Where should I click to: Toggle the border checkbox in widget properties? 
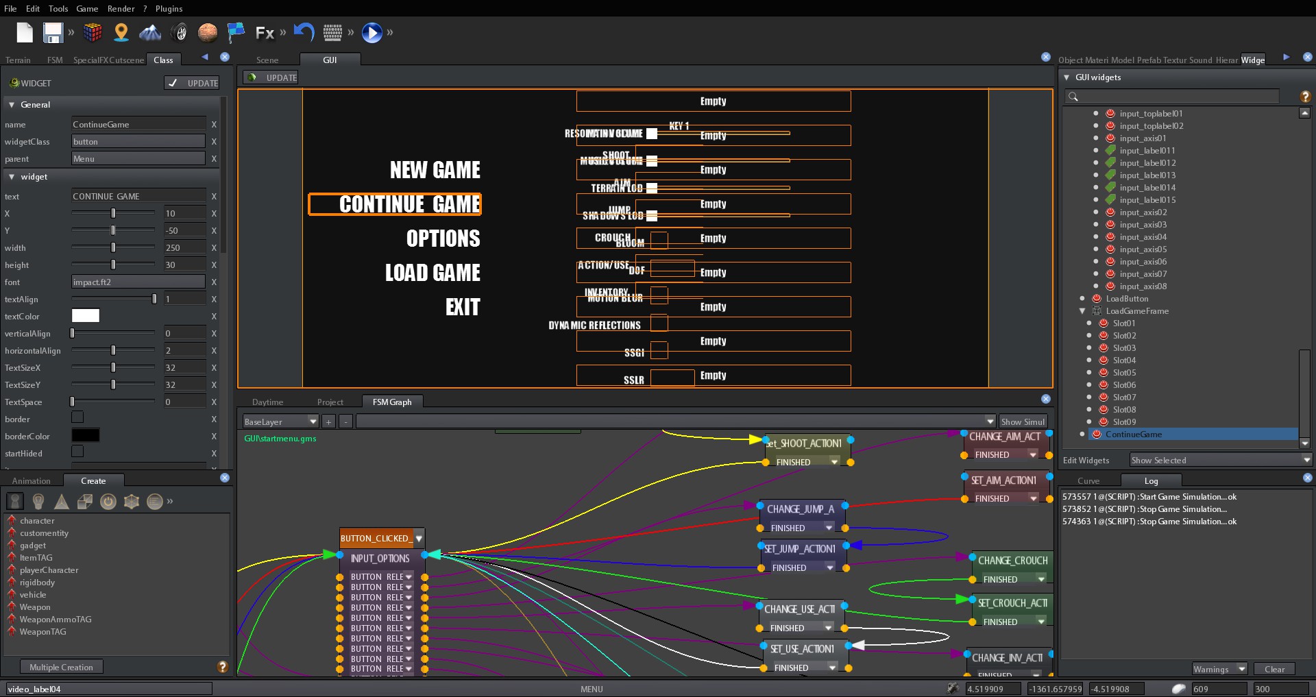(x=77, y=417)
